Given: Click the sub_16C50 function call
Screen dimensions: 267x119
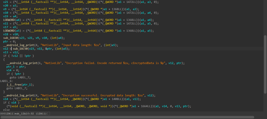Looking at the screenshot, I should click(x=20, y=49).
